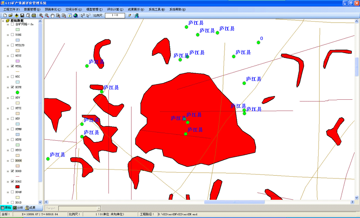Click the 比例尺 scale input field
The width and height of the screenshot is (360, 218).
115,15
